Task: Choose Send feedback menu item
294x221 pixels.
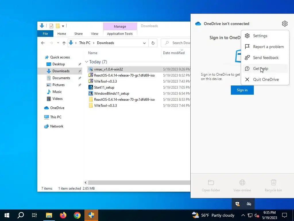Action: point(265,58)
